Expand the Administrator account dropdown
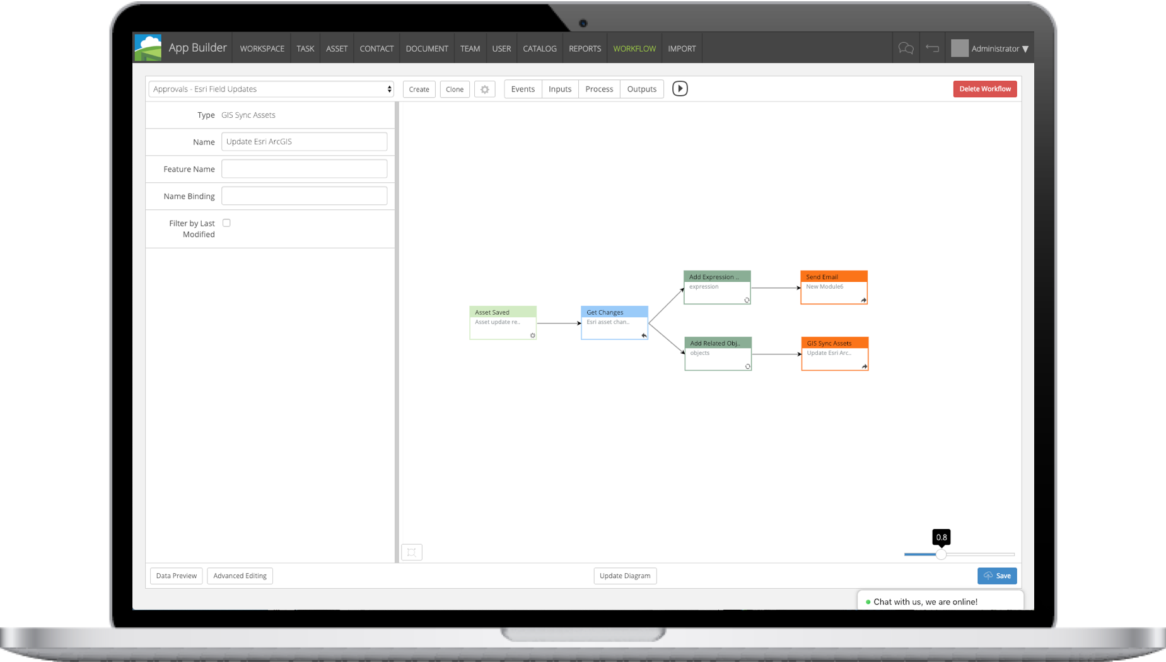The width and height of the screenshot is (1166, 662). (x=995, y=48)
